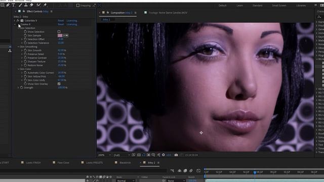
Task: Switch to the Small Screen workspace
Action: tap(279, 6)
